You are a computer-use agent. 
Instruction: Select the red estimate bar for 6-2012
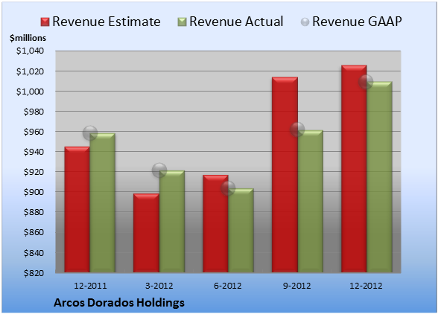point(215,223)
